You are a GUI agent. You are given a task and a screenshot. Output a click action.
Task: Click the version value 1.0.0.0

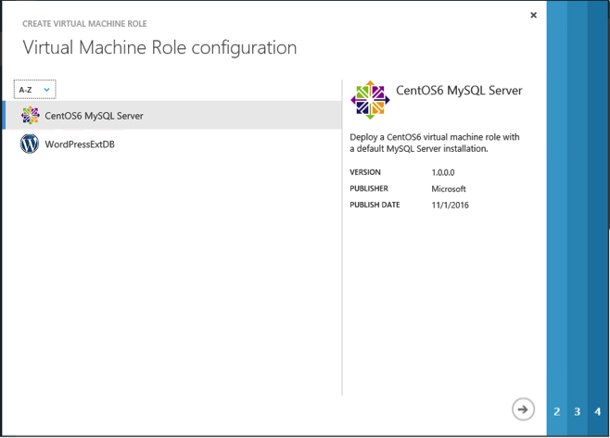443,172
